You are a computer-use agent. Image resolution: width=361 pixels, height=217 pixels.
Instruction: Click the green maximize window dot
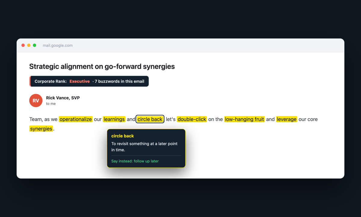click(35, 45)
